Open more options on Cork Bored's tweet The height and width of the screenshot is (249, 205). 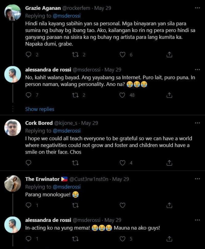197,123
